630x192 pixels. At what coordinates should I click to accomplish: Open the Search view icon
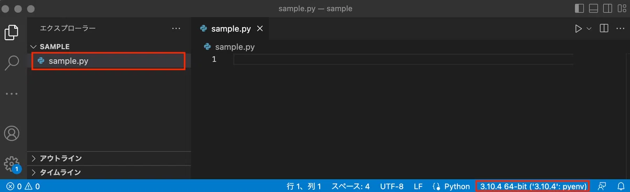tap(12, 63)
